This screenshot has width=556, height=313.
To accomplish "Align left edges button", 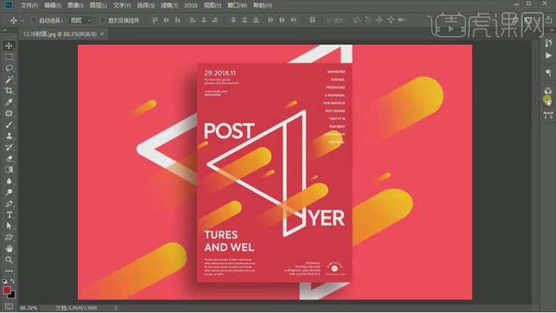I will click(x=192, y=20).
